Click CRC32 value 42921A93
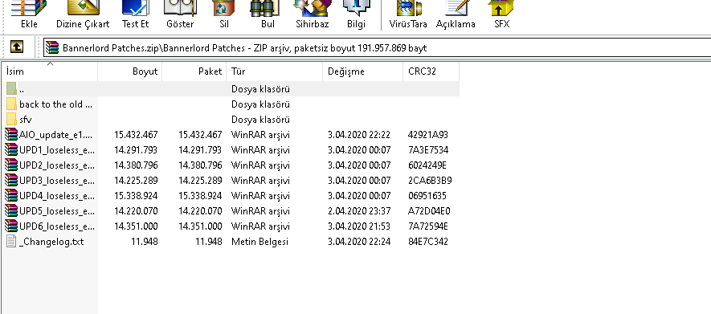The height and width of the screenshot is (314, 711). coord(428,135)
